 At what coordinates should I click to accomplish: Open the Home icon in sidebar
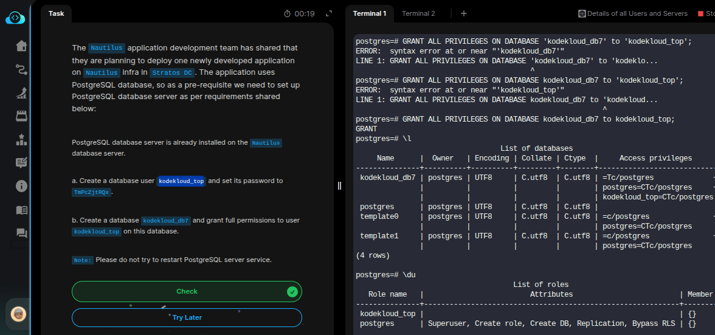(x=21, y=46)
